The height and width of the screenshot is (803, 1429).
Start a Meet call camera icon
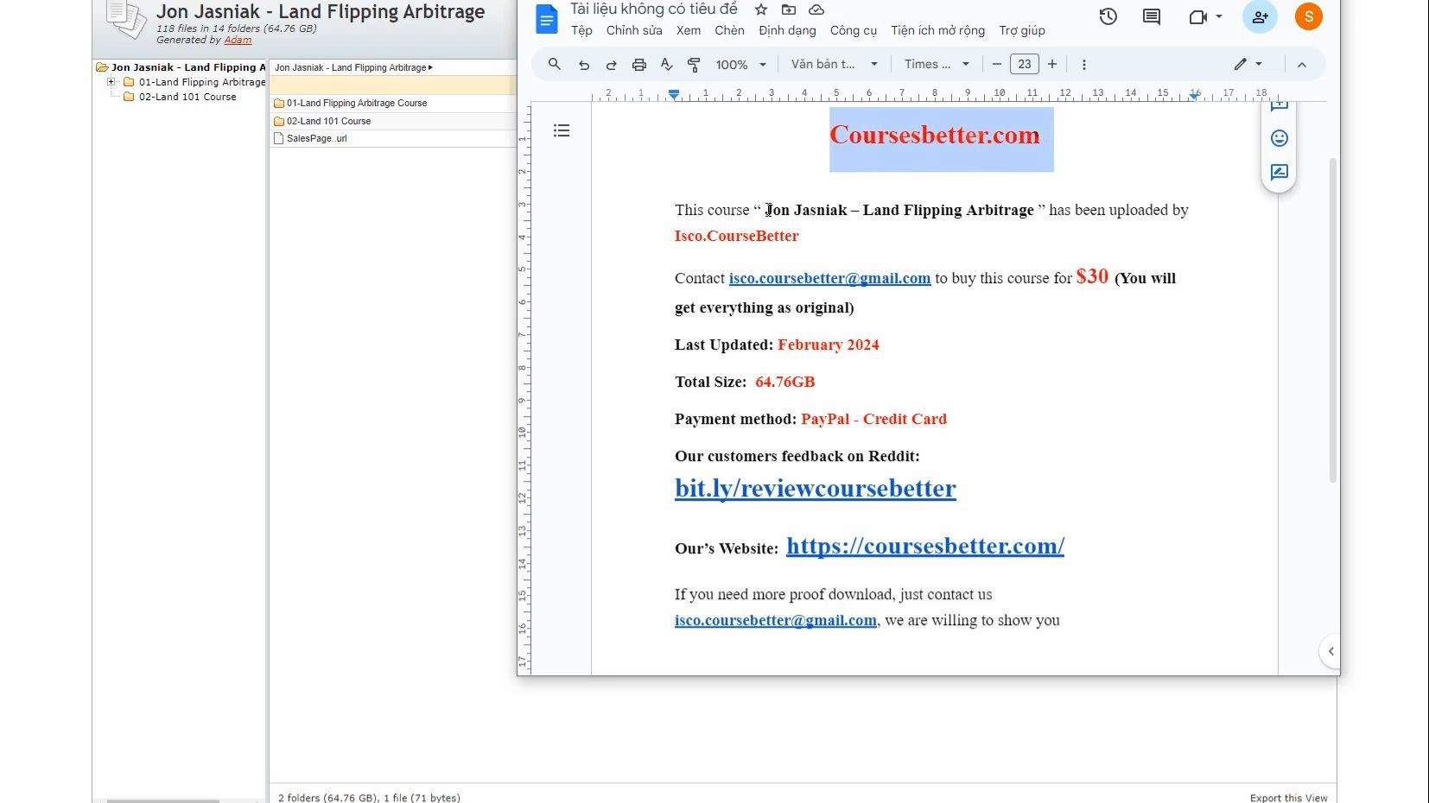1197,16
